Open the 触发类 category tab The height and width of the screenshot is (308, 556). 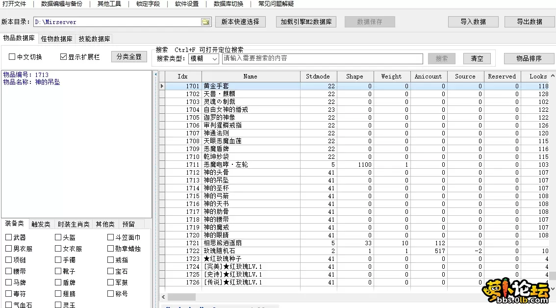point(40,224)
